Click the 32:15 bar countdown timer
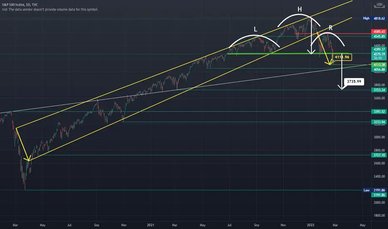The height and width of the screenshot is (229, 388). [378, 58]
